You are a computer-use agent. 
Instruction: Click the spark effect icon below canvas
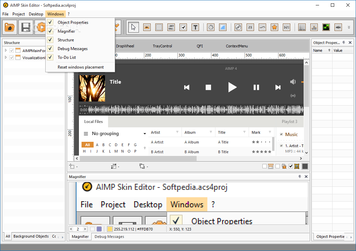tap(284, 166)
